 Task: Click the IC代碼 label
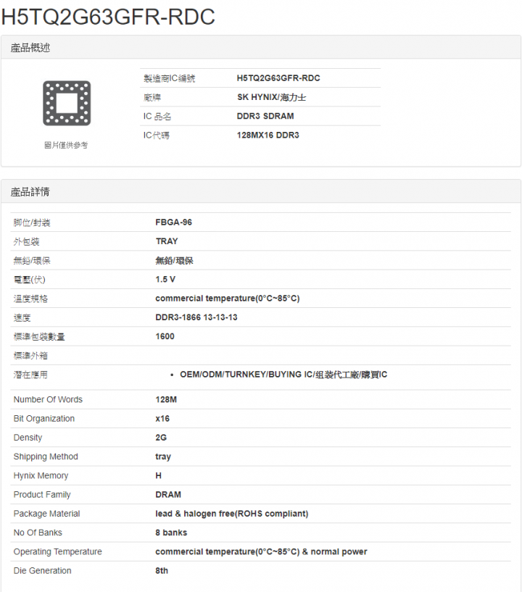[157, 136]
